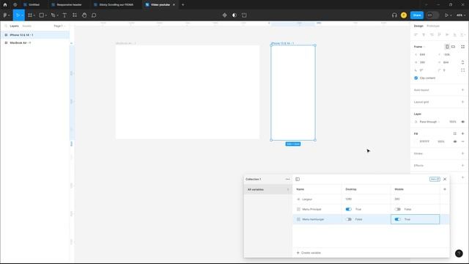Open a new tab with plus
This screenshot has height=264, width=469.
tap(182, 4)
